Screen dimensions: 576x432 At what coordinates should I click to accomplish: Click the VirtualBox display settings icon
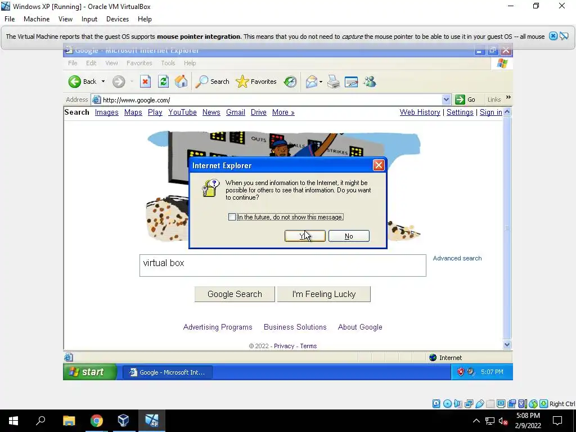click(501, 404)
